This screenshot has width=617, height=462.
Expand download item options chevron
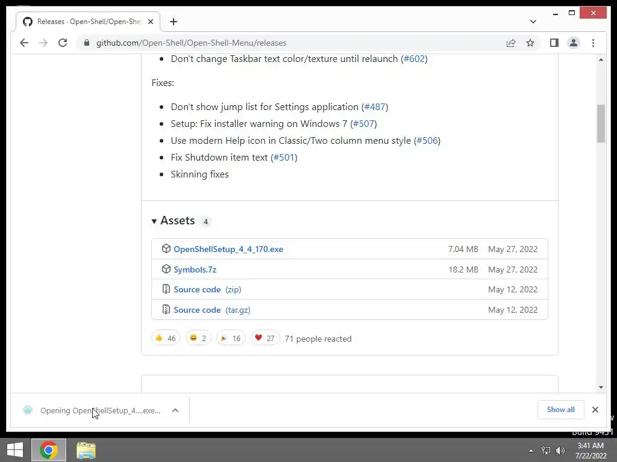point(175,410)
